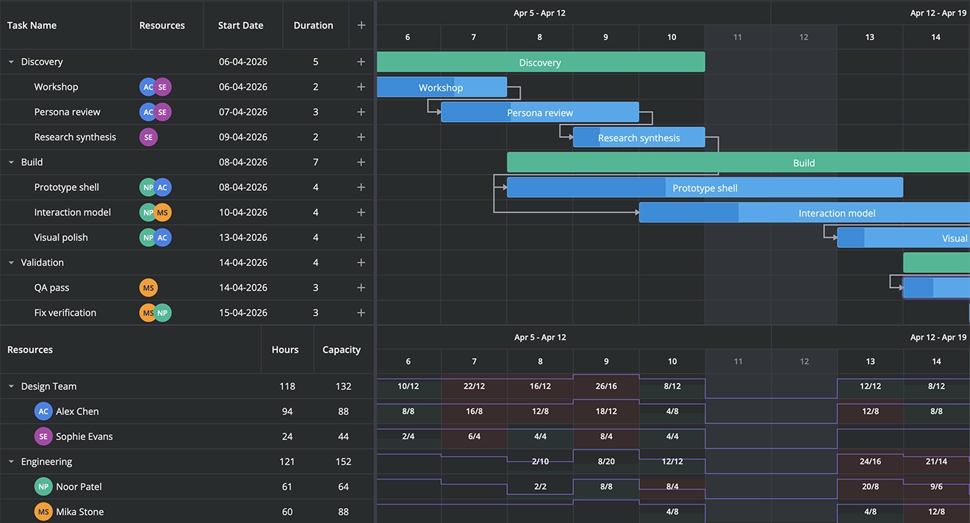Click the Fix verification task name
Screen dimensions: 970x523
[65, 312]
